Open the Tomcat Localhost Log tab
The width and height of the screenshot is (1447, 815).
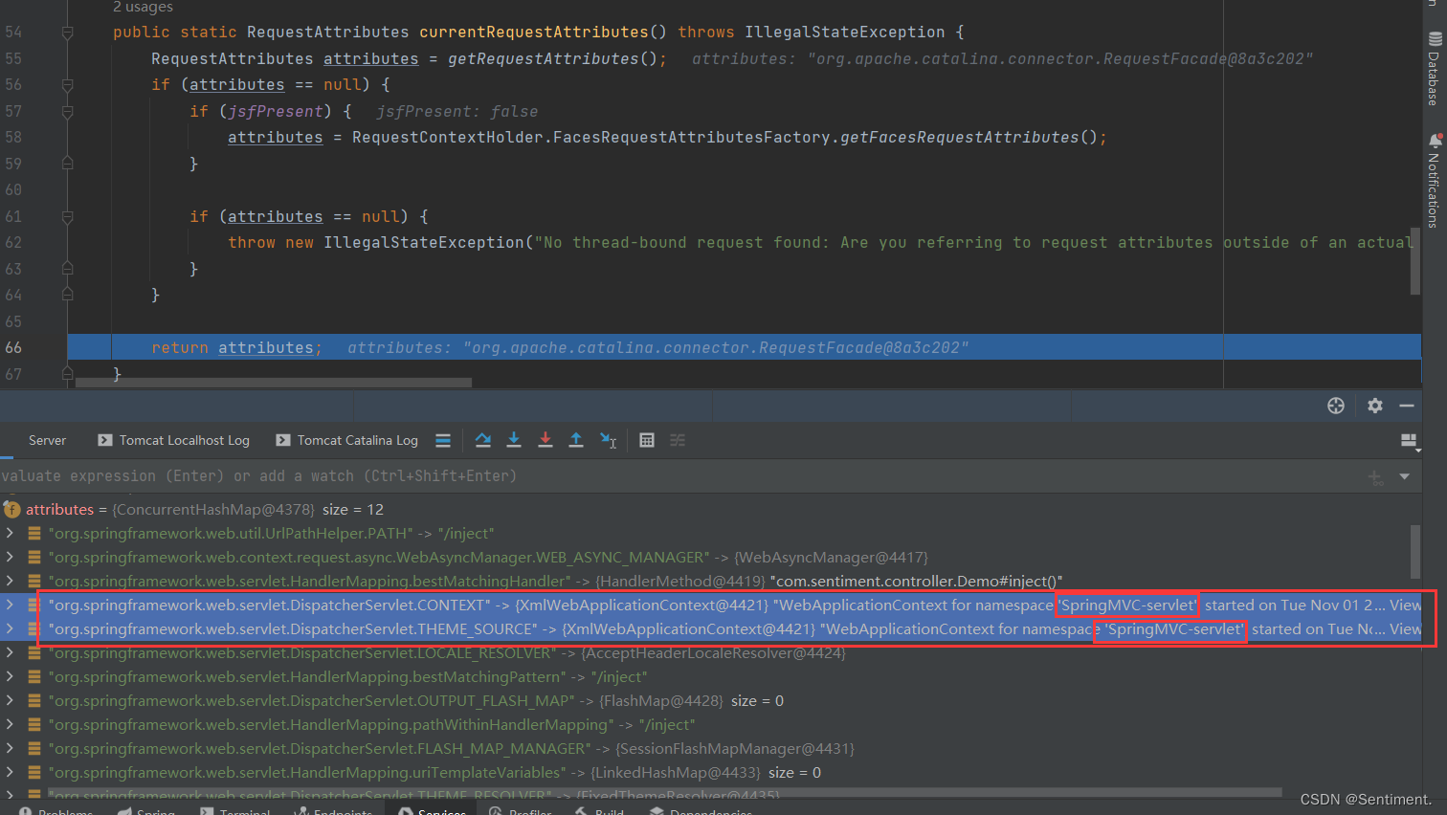(174, 440)
